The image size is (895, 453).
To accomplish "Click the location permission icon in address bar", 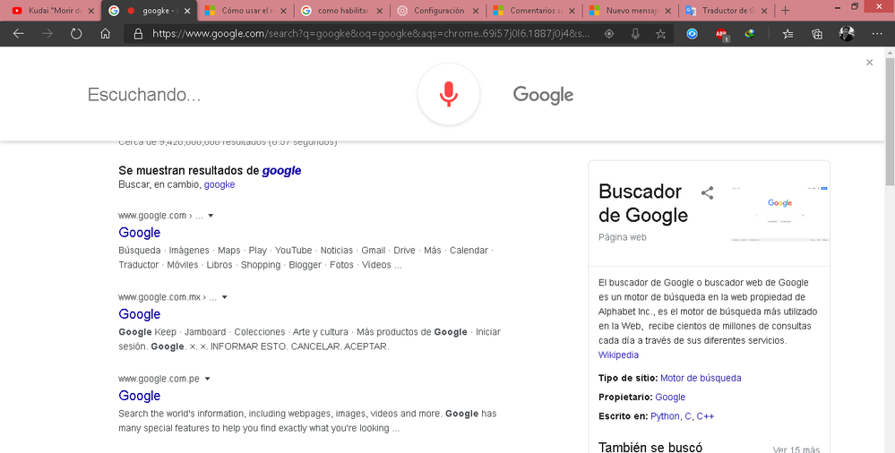I will coord(609,34).
